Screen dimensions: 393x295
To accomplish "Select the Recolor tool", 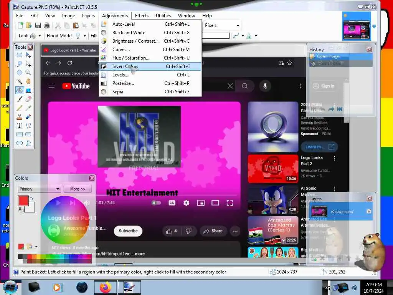I will (28, 117).
